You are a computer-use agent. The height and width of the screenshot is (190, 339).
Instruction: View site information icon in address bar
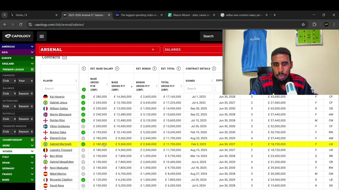[x=30, y=25]
